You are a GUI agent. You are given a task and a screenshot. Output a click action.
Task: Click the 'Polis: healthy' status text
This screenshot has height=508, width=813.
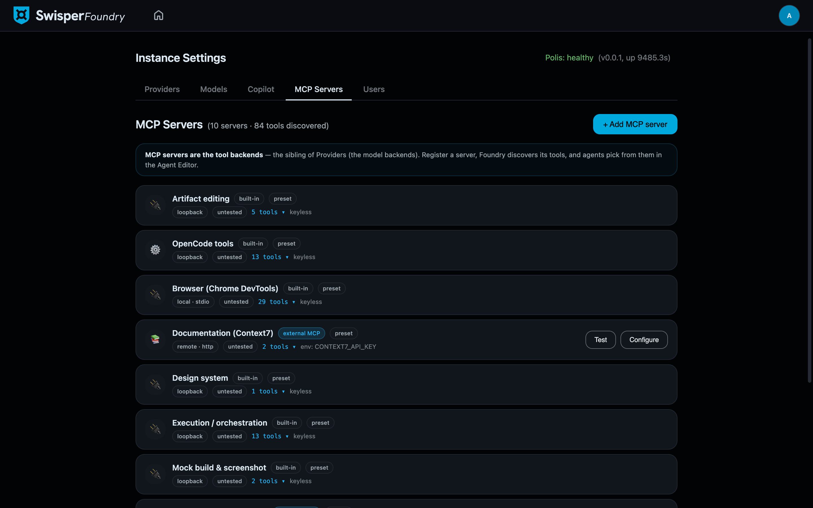[x=569, y=58]
